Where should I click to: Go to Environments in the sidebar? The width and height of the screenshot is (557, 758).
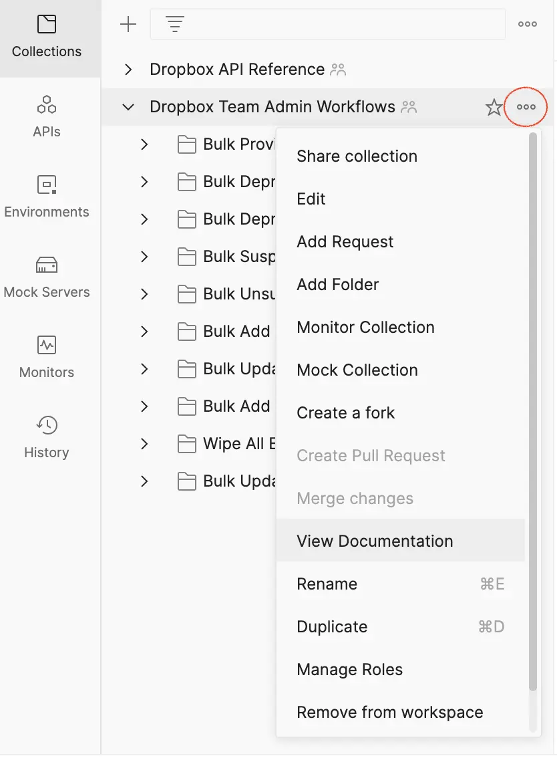coord(47,197)
